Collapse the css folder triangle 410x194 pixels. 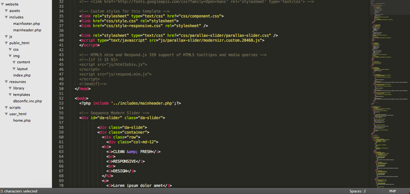(10, 49)
